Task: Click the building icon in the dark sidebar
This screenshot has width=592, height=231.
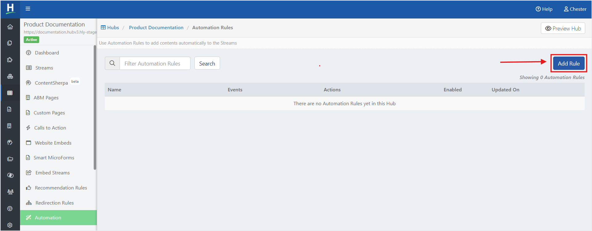Action: tap(10, 126)
